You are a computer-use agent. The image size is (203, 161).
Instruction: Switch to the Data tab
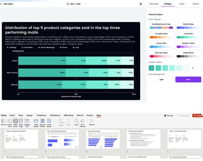tap(182, 4)
